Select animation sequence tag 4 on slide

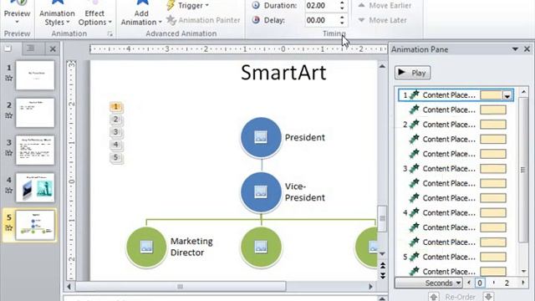(116, 145)
